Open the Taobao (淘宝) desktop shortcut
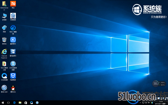This screenshot has width=168, height=105. [x=13, y=5]
